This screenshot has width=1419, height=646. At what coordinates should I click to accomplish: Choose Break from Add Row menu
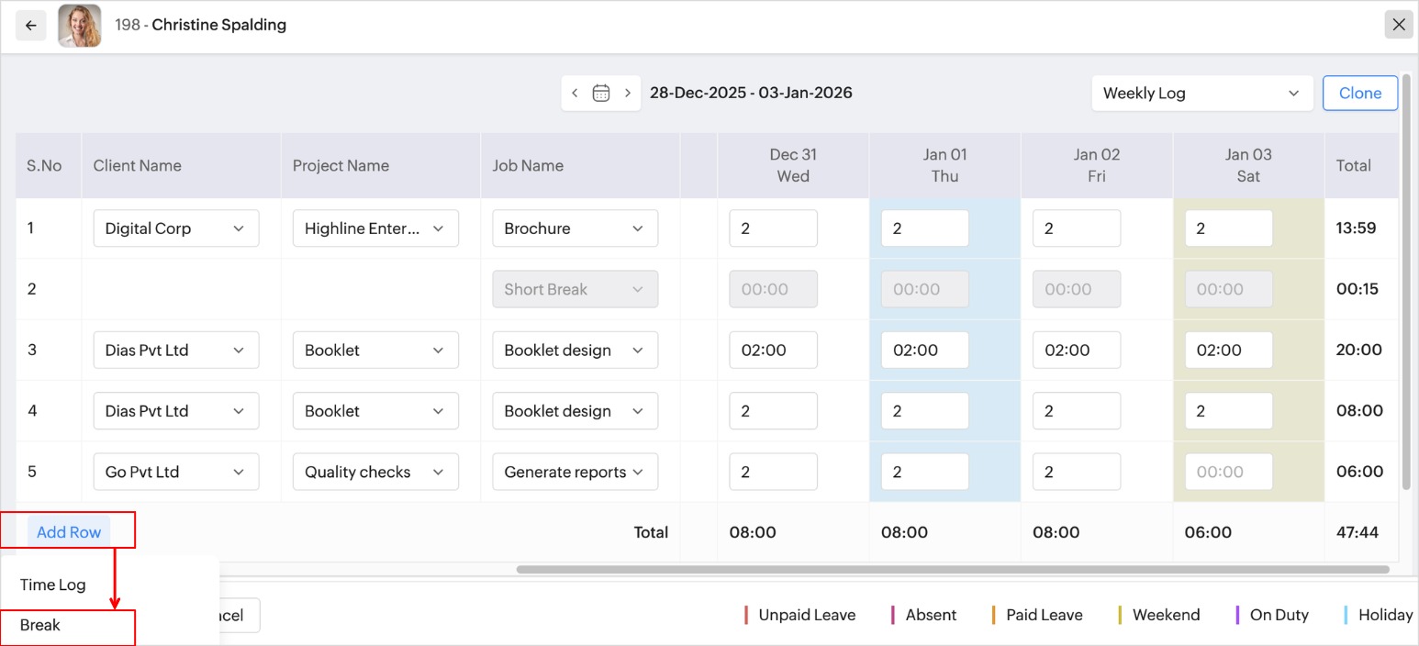40,625
